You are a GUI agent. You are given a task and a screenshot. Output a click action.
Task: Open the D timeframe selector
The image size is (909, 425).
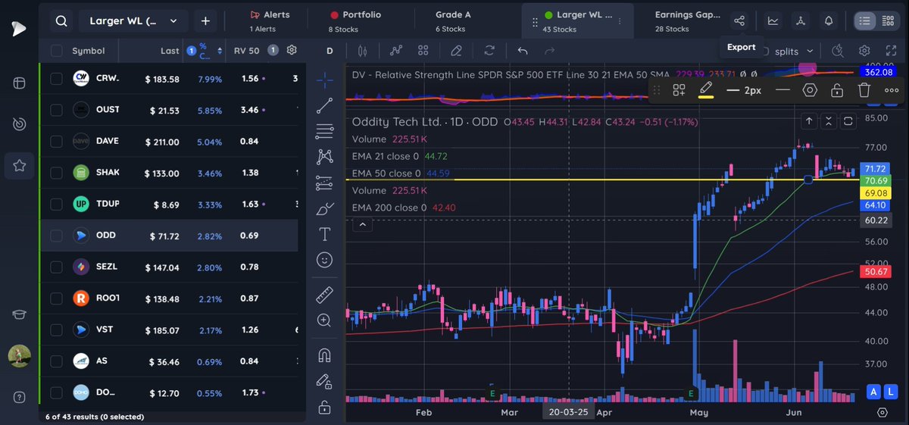pyautogui.click(x=330, y=52)
